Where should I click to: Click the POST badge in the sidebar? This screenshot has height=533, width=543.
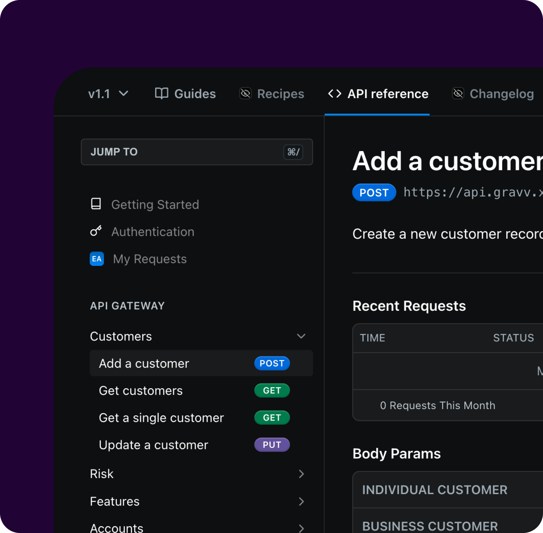(272, 363)
